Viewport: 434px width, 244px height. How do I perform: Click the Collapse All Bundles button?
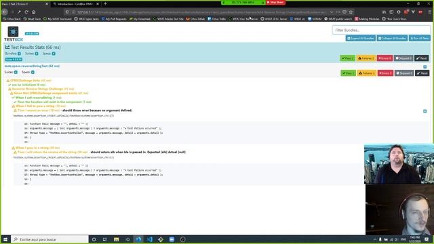coord(392,39)
